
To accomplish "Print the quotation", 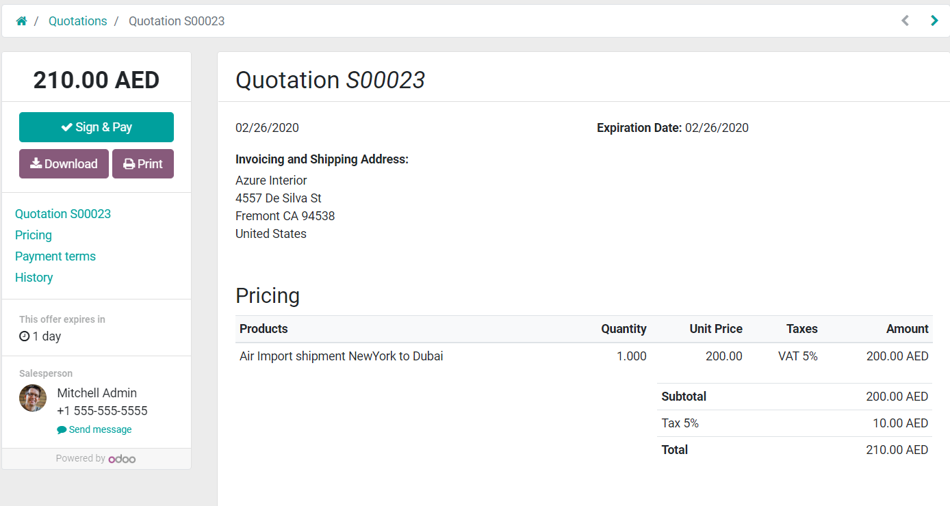I will (x=143, y=164).
